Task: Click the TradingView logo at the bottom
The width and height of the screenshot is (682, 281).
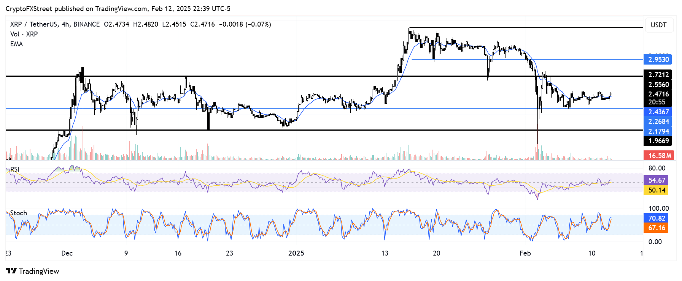Action: point(33,271)
